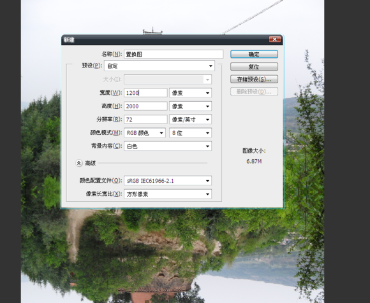Click the 宽度 input field with 1200
Screen dimensions: 370x303
click(x=145, y=93)
